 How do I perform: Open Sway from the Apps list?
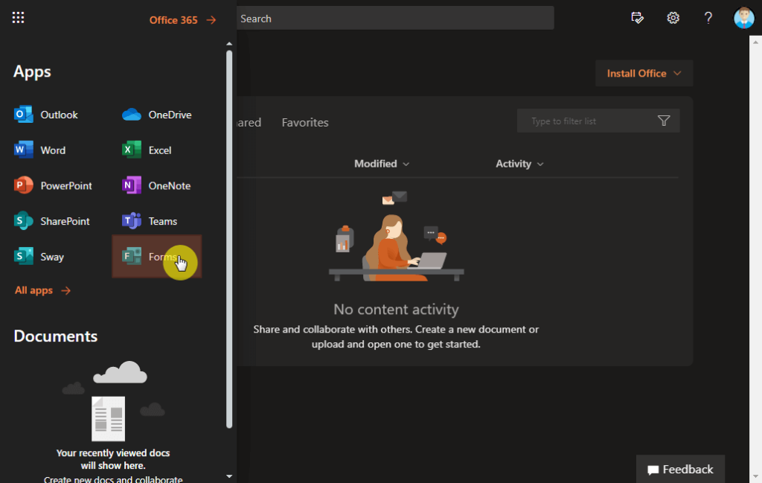pos(39,257)
